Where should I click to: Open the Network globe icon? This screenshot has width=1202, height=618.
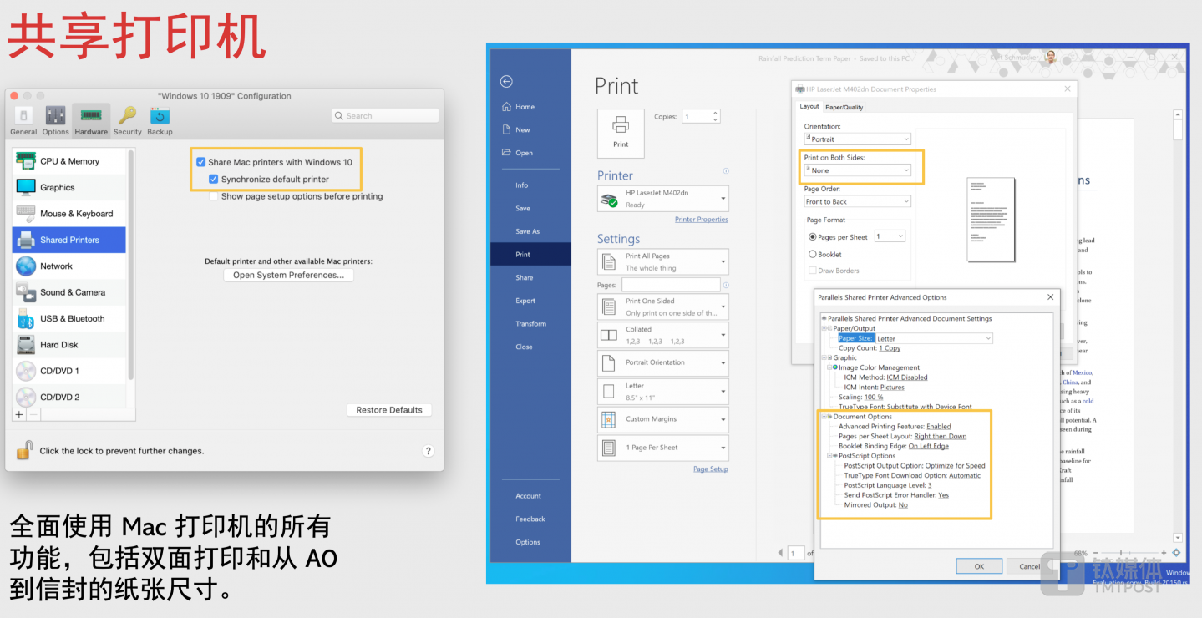click(x=26, y=266)
